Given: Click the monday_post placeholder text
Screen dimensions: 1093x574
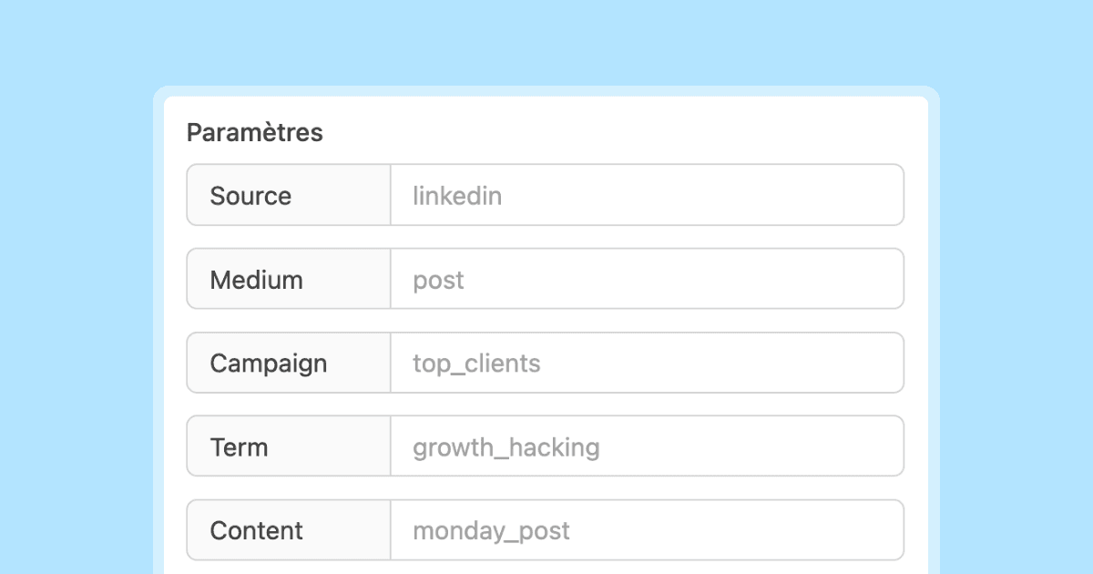Looking at the screenshot, I should (x=491, y=531).
